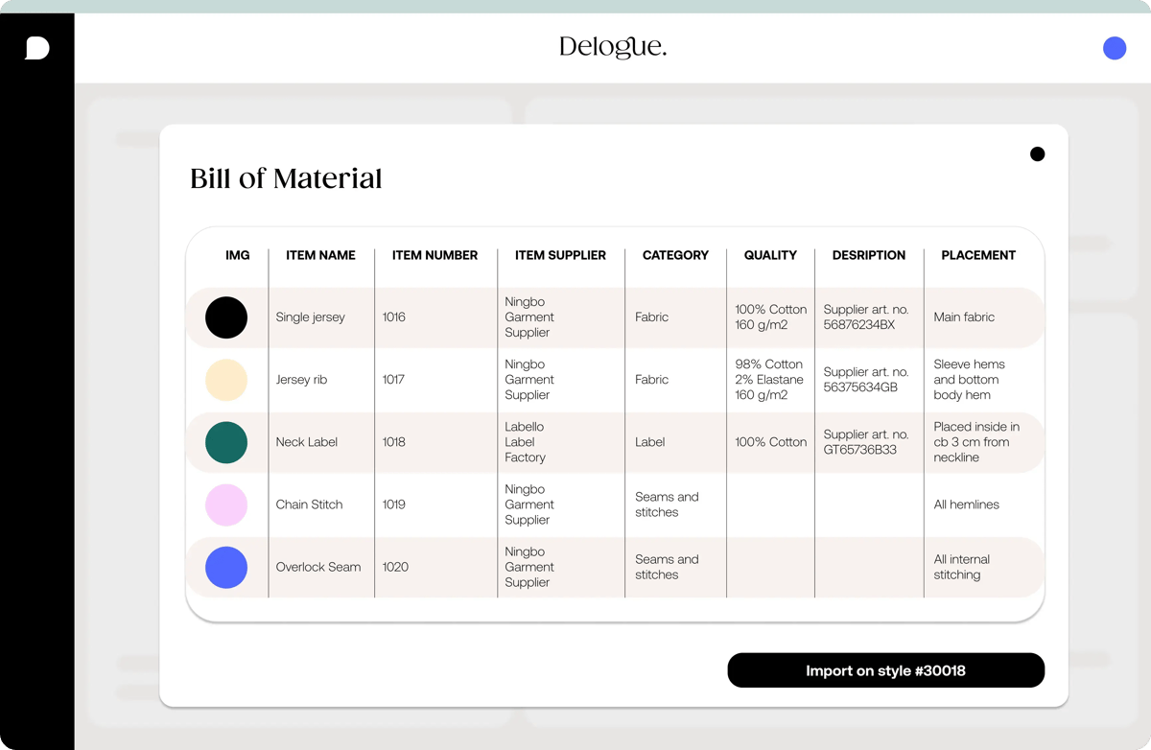Click the 100% Cotton 160 g/m2 quality cell
The height and width of the screenshot is (750, 1151).
click(771, 317)
